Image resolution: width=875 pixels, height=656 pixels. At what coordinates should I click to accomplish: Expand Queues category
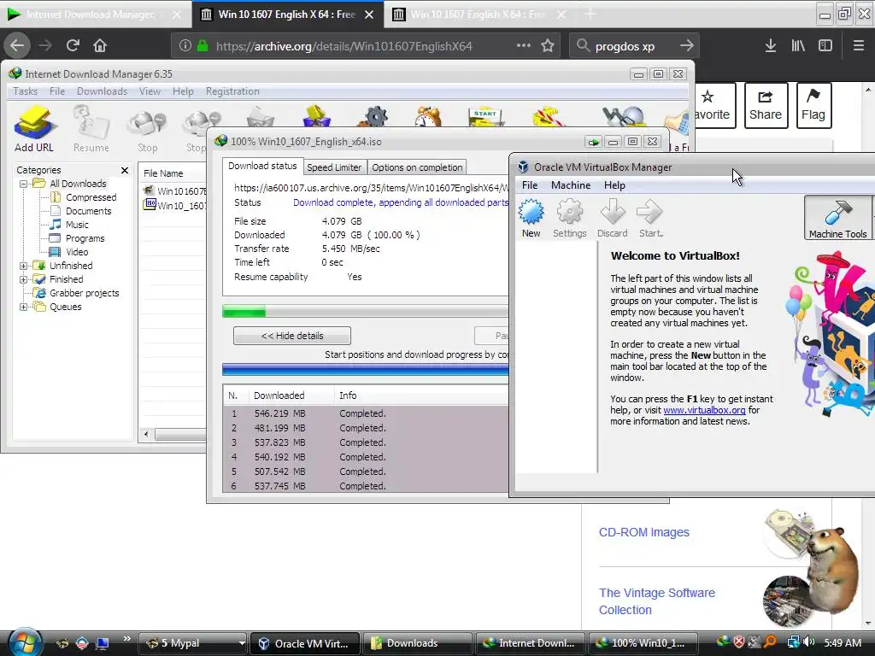click(23, 307)
